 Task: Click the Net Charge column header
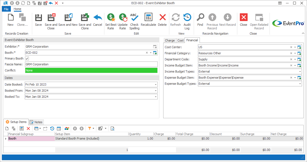pyautogui.click(x=287, y=134)
